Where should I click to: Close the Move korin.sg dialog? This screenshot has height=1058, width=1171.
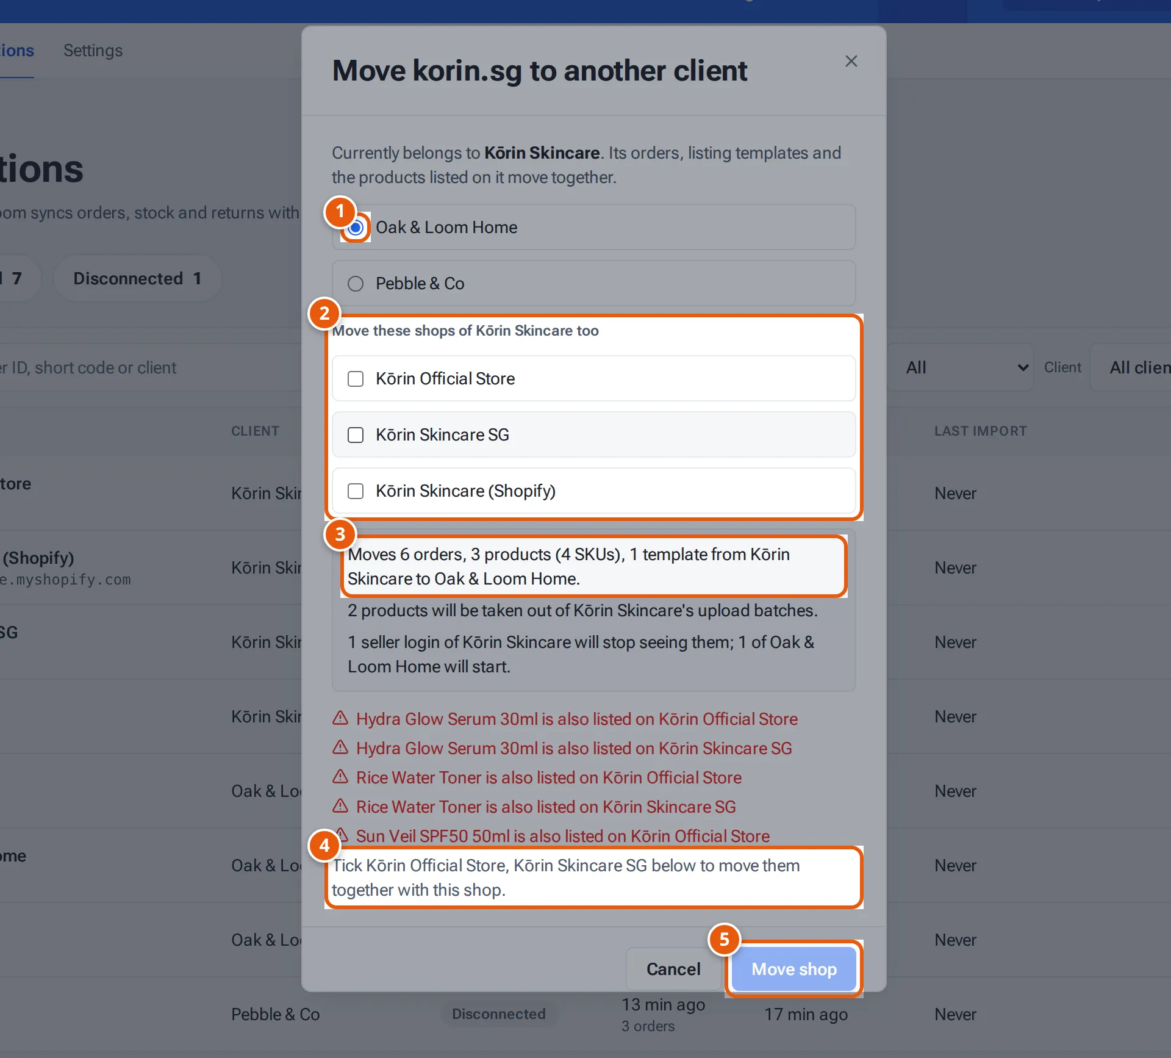tap(851, 61)
